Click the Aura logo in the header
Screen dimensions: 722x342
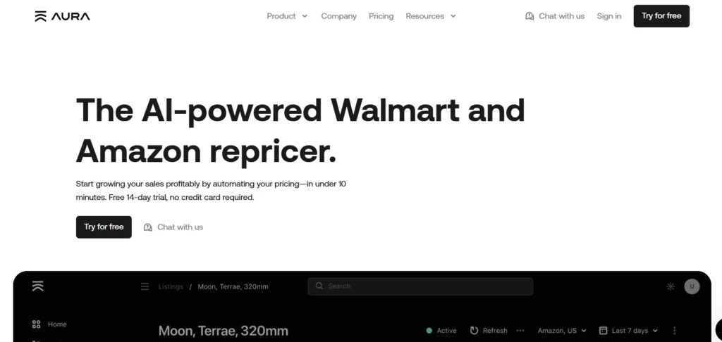click(x=62, y=16)
